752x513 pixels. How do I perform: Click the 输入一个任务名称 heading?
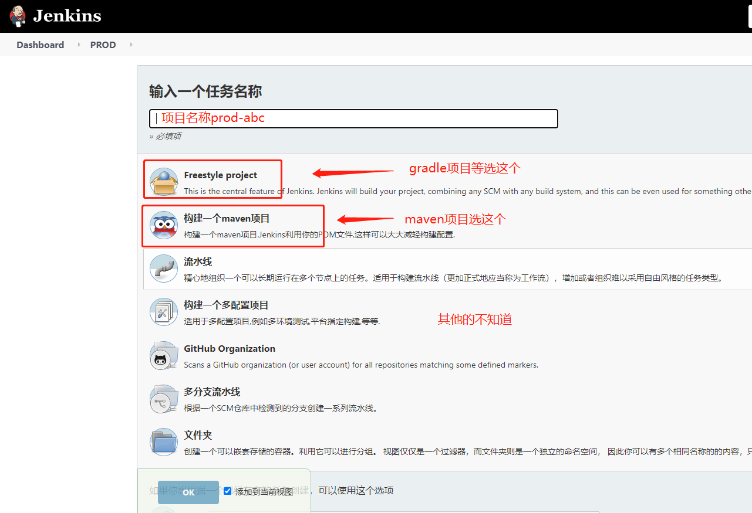point(205,91)
